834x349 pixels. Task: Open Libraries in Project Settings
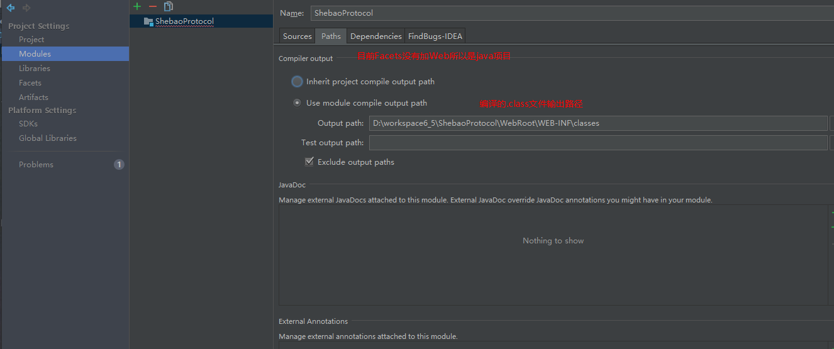(x=35, y=69)
